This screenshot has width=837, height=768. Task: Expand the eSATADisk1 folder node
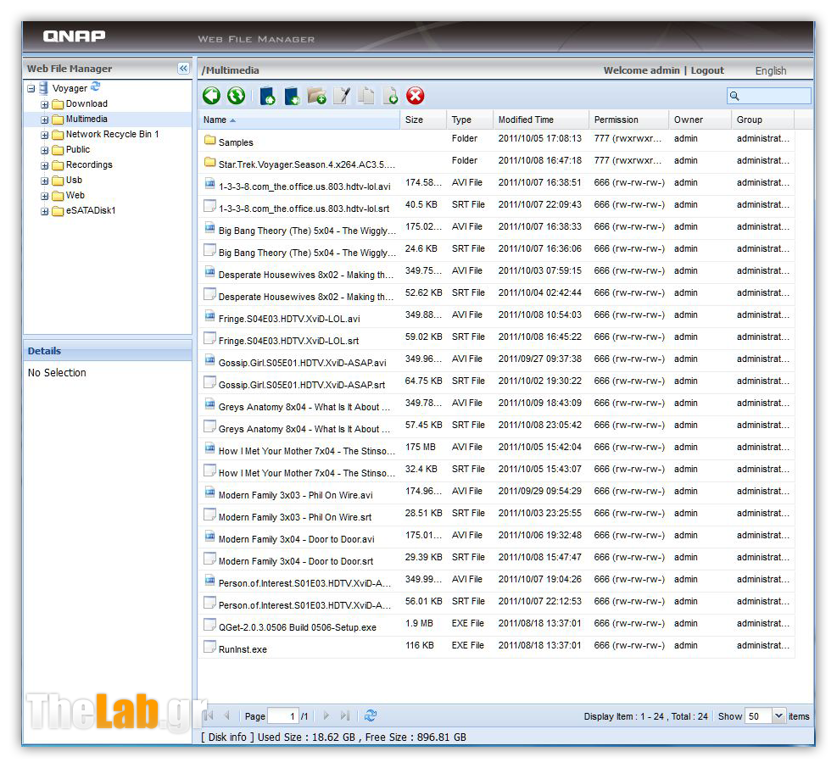click(x=45, y=212)
